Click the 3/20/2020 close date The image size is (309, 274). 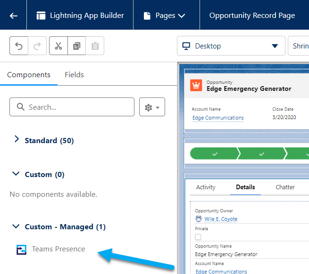284,117
